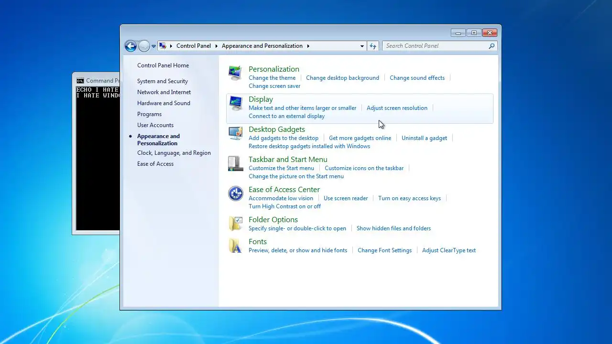Open Clock, Language, and Region
The height and width of the screenshot is (344, 612).
(x=174, y=153)
